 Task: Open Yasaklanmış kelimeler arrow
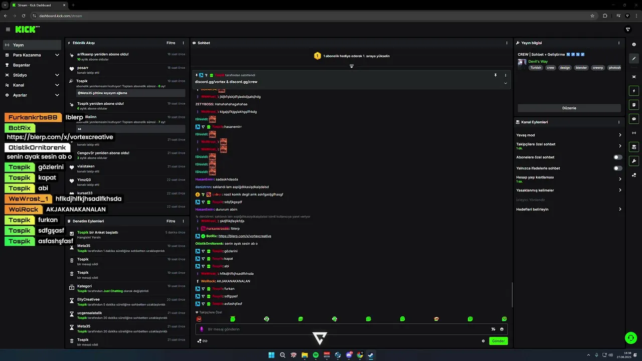click(x=620, y=190)
